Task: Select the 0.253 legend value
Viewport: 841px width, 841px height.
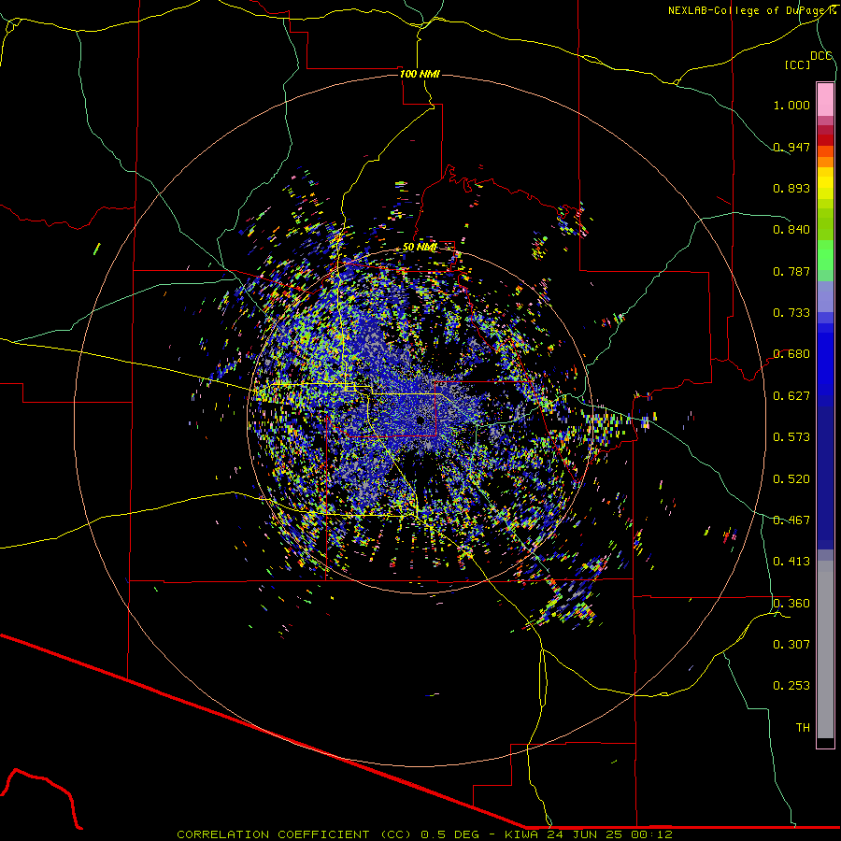Action: [x=791, y=686]
